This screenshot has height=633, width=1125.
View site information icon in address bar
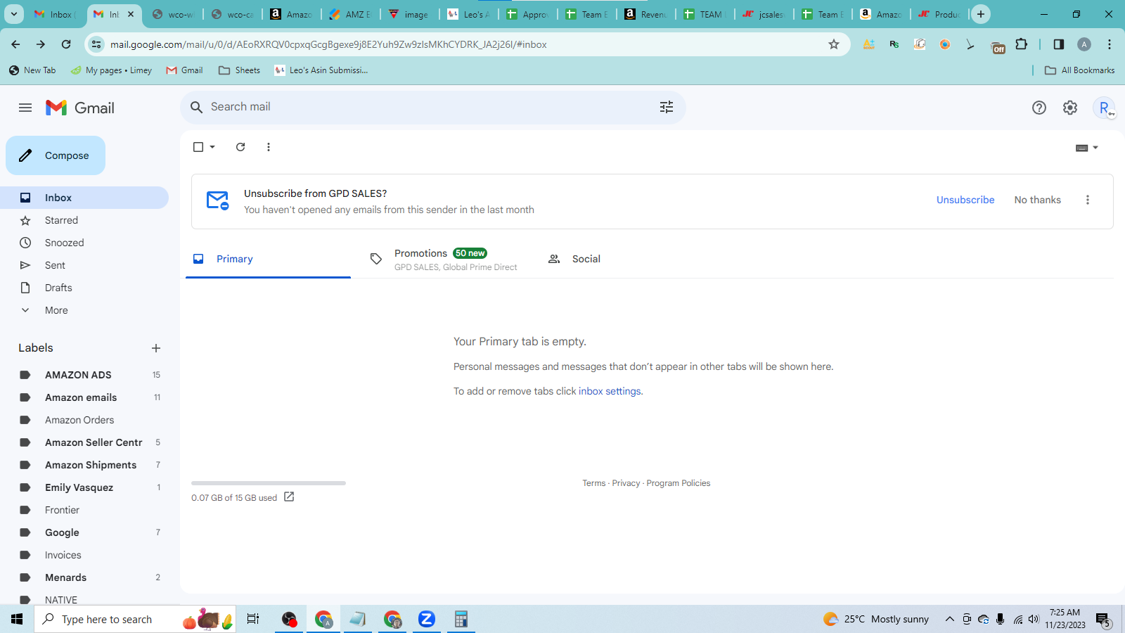point(96,44)
